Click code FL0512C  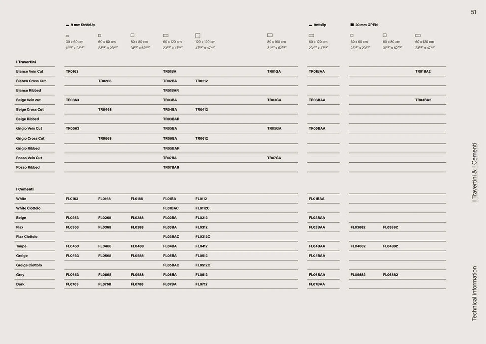pyautogui.click(x=203, y=265)
